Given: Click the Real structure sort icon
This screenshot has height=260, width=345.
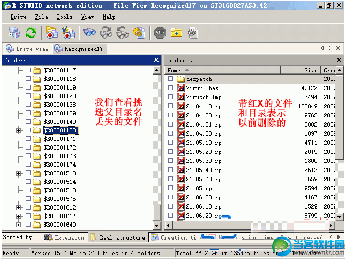Looking at the screenshot, I should point(93,237).
